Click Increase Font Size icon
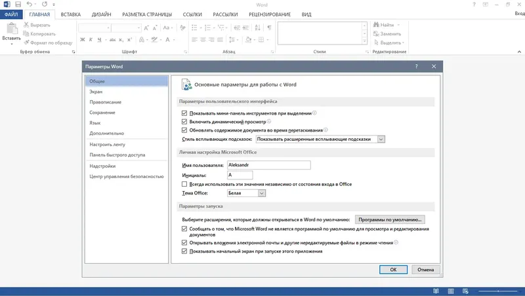Viewport: 525px width, 296px height. tap(146, 28)
